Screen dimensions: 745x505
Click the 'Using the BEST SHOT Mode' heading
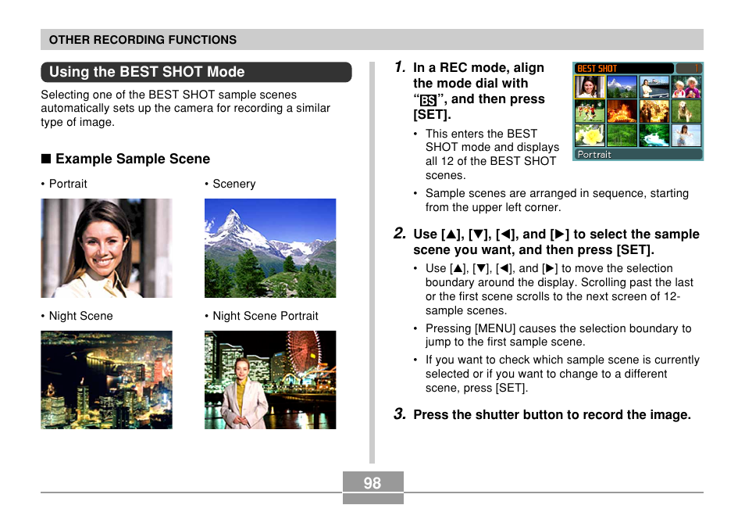click(196, 72)
